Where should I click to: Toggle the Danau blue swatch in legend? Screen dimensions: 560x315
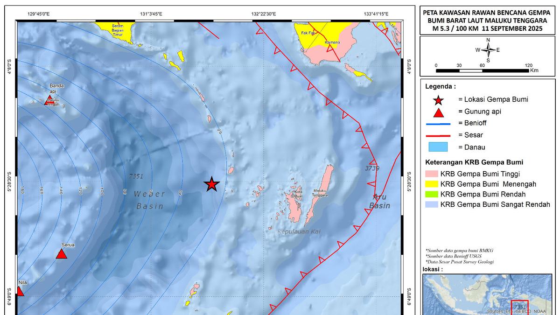click(438, 147)
